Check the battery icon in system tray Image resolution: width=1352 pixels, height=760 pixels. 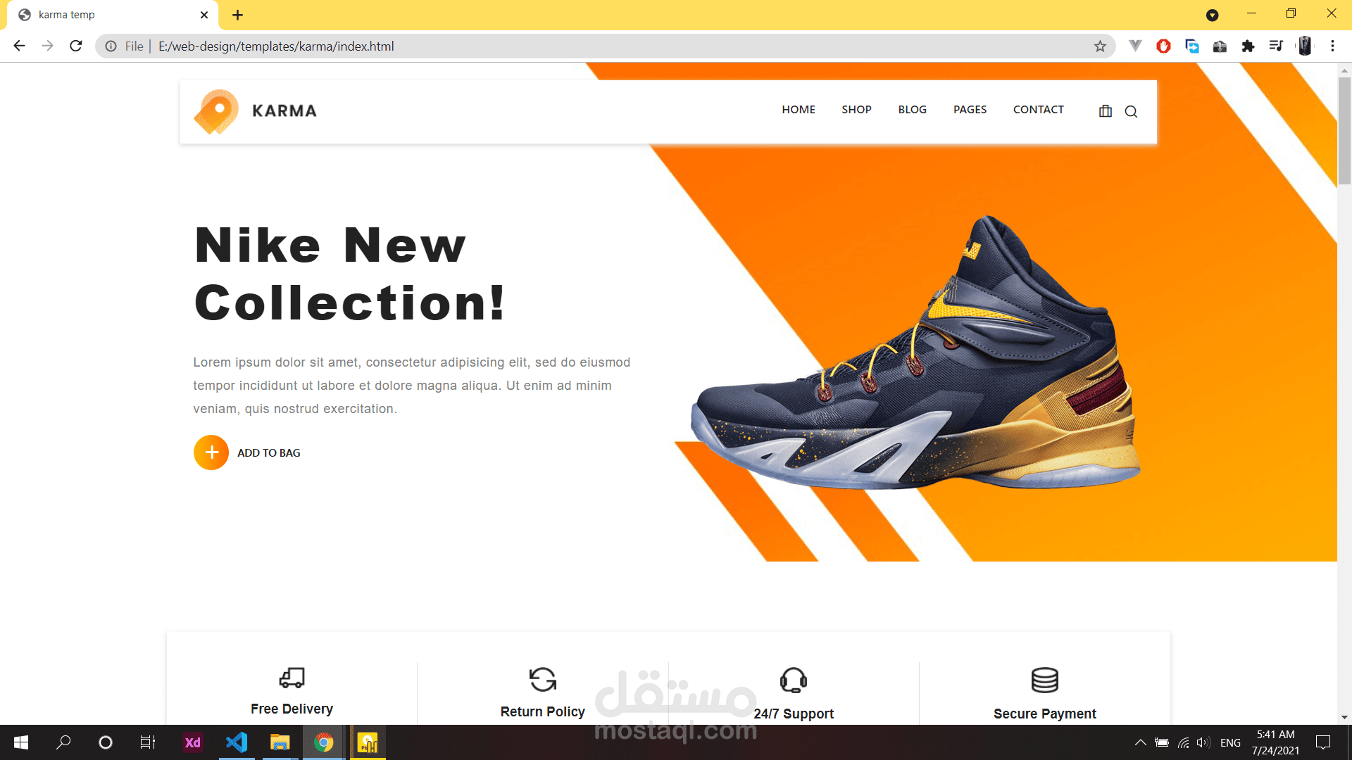point(1162,742)
